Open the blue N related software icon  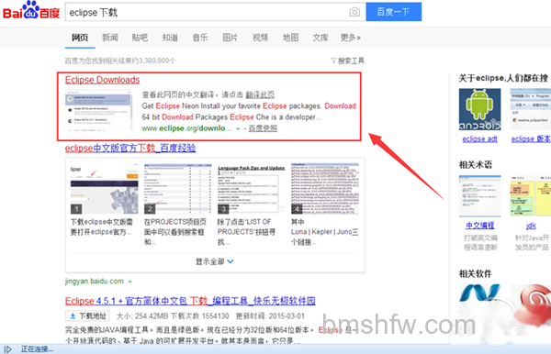pos(479,294)
